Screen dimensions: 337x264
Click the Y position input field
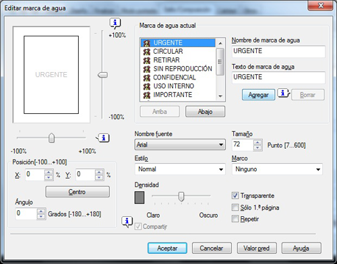tap(86, 174)
